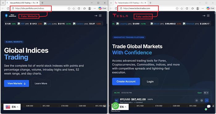
Task: Click the round target icon in BTC/USD widget
Action: click(202, 100)
